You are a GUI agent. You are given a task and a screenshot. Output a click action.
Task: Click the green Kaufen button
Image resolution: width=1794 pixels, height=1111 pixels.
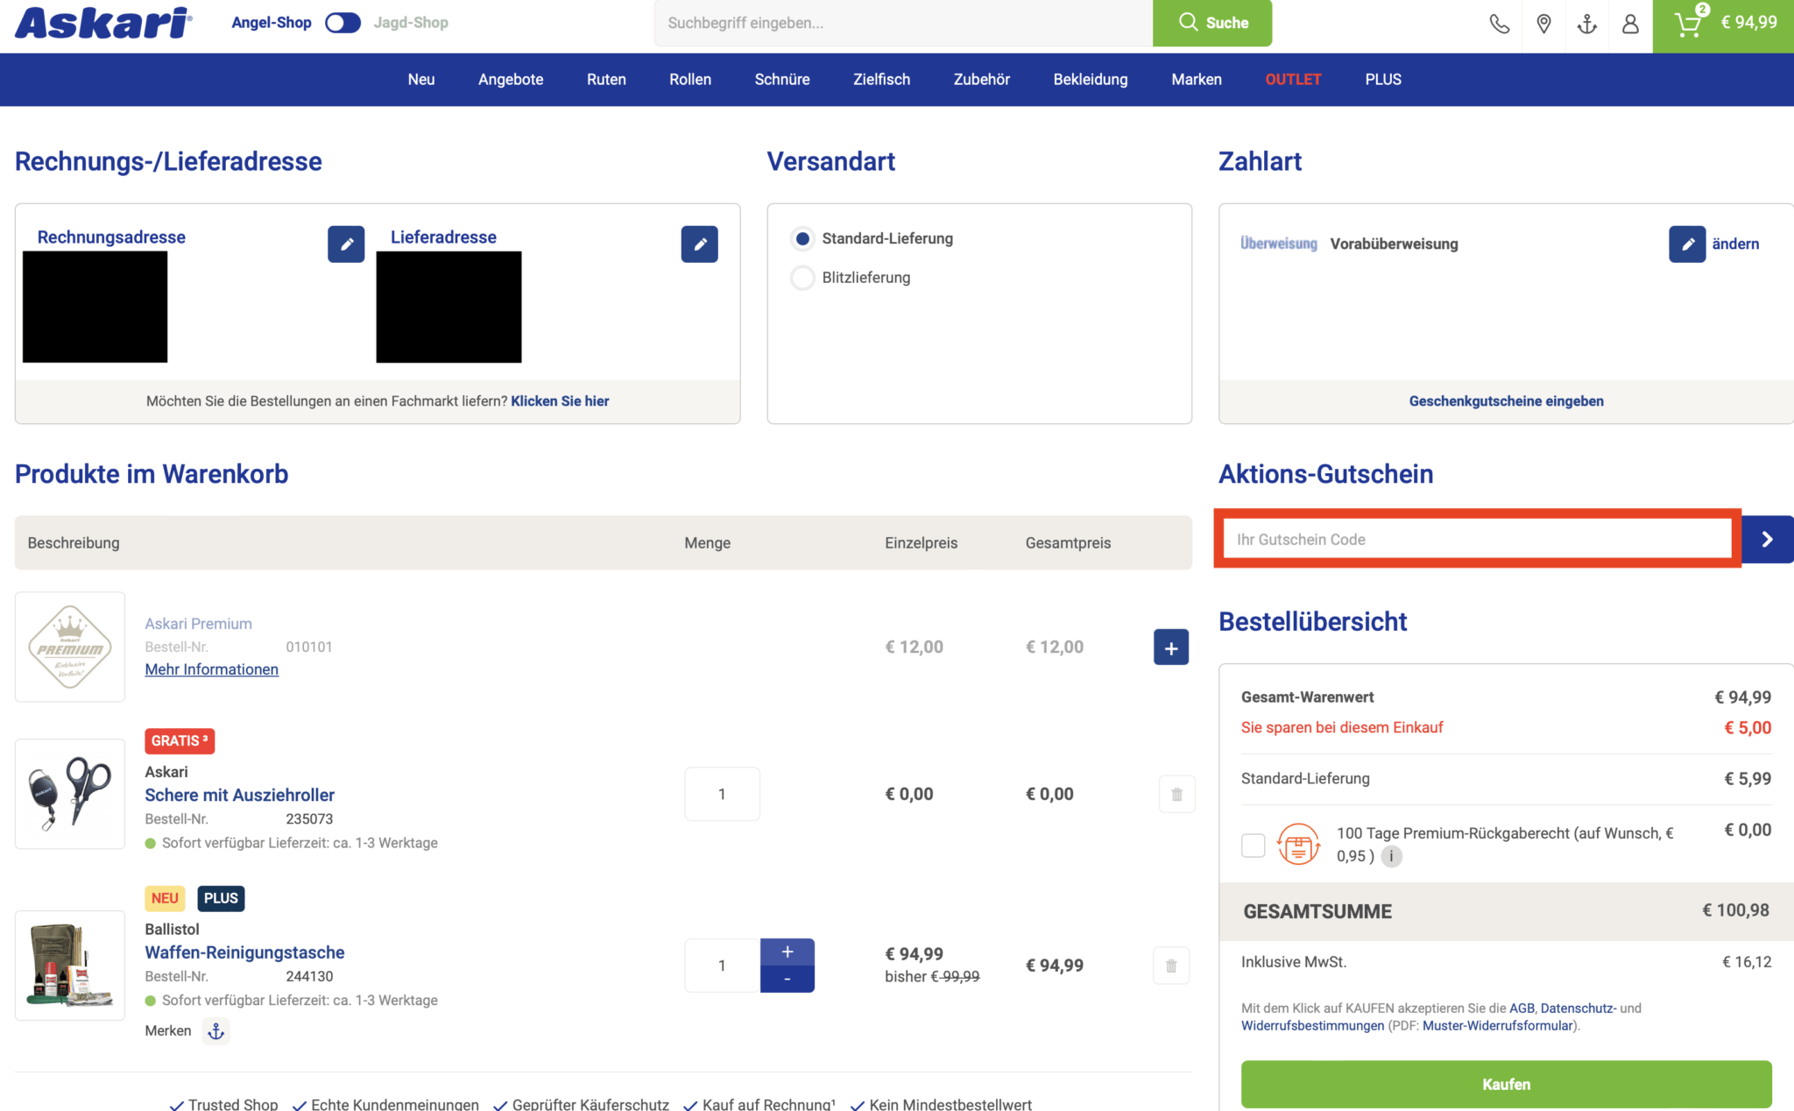coord(1506,1084)
